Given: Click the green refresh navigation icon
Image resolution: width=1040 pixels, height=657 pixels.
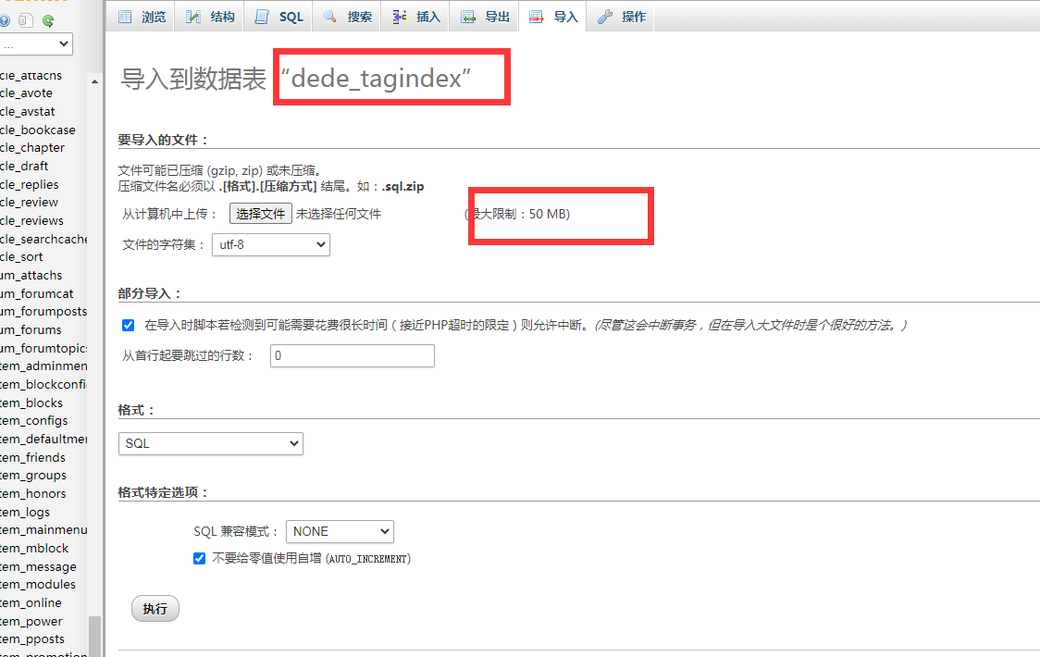Looking at the screenshot, I should click(48, 20).
